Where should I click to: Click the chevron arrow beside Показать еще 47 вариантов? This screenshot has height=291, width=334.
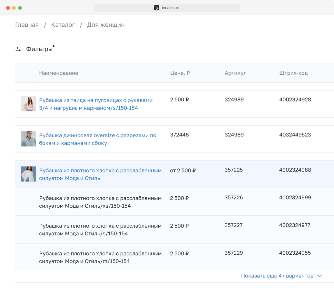coord(319,276)
